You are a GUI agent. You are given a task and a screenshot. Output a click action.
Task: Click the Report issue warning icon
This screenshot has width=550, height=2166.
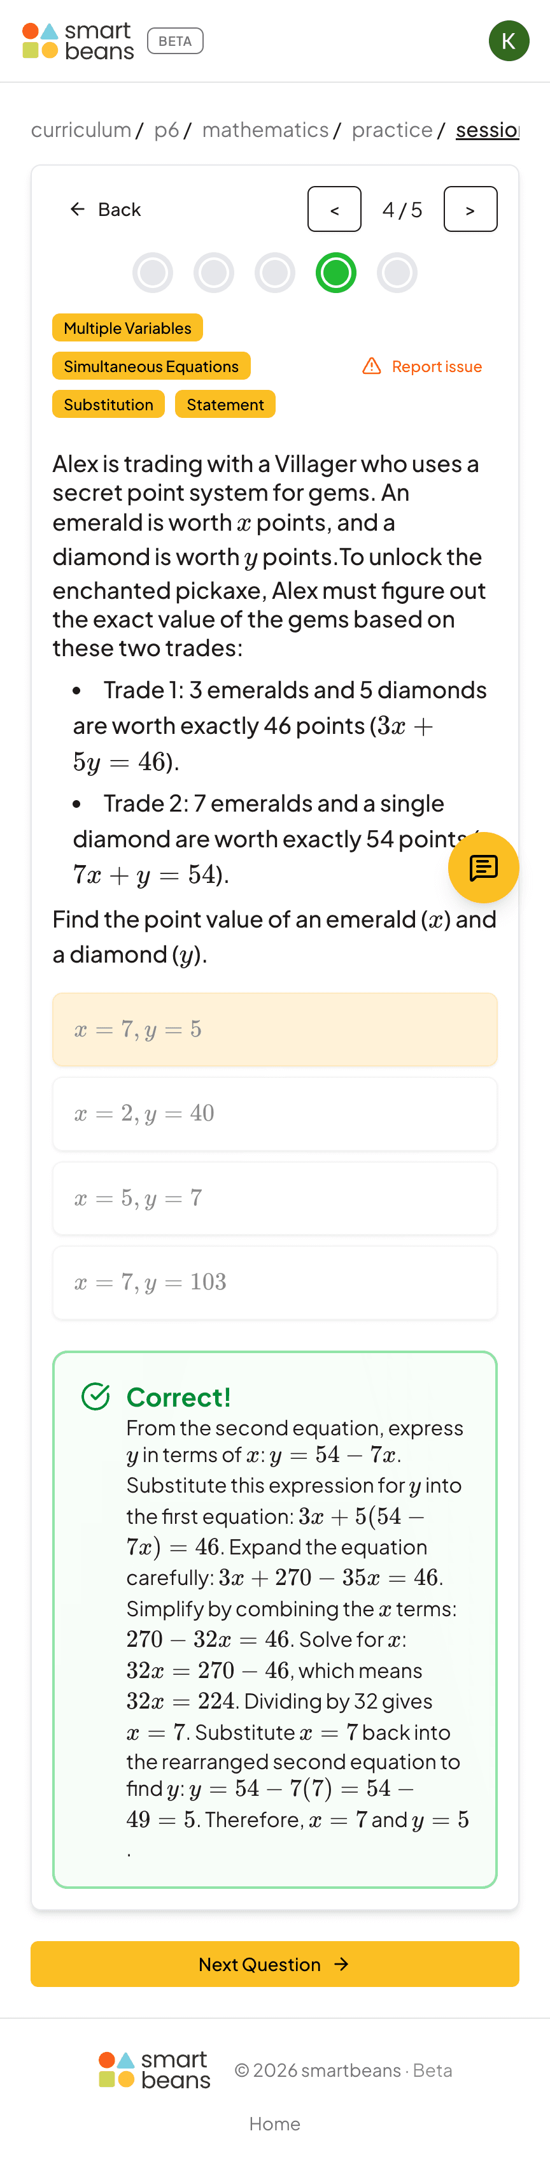pyautogui.click(x=371, y=366)
